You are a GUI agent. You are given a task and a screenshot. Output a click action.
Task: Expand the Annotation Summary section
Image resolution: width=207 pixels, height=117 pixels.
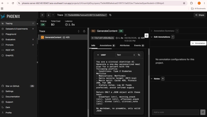152,31
